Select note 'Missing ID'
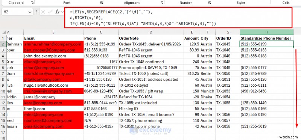 point(151,109)
